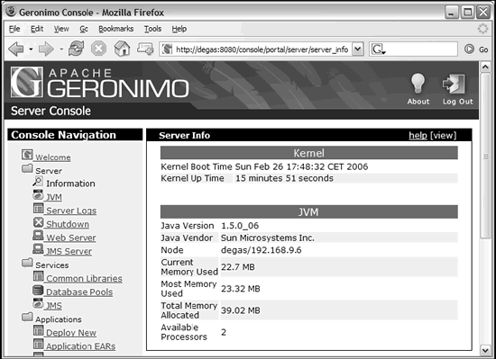Image resolution: width=496 pixels, height=359 pixels.
Task: Click the Log Out label
Action: coord(457,102)
